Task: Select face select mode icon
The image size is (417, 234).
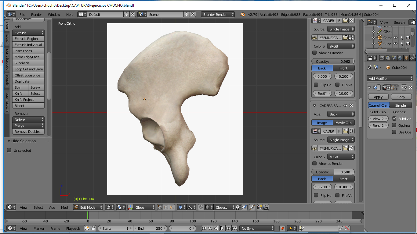Action: pyautogui.click(x=172, y=207)
